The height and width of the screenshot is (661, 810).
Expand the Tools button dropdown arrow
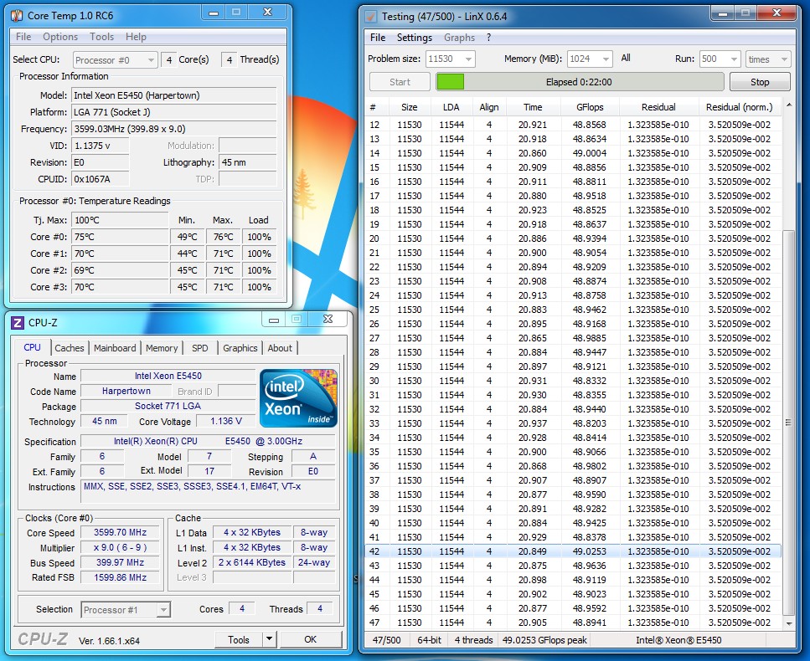click(269, 639)
